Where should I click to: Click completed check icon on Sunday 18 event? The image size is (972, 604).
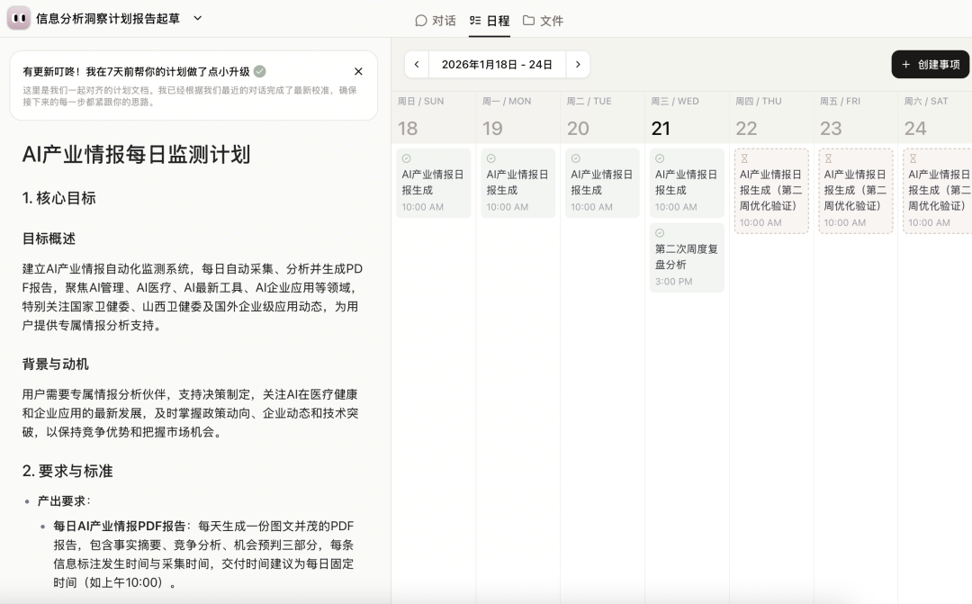point(407,158)
